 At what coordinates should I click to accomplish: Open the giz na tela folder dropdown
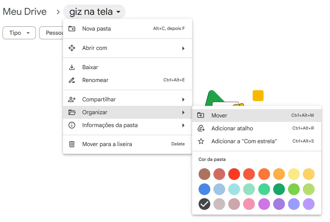click(x=94, y=11)
